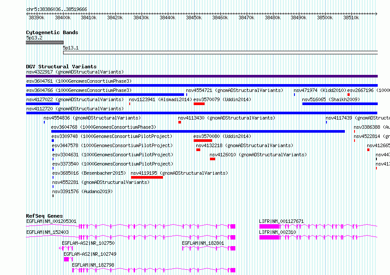Image resolution: width=390 pixels, height=275 pixels.
Task: Click variant nsv4127022 label
Action: point(75,100)
